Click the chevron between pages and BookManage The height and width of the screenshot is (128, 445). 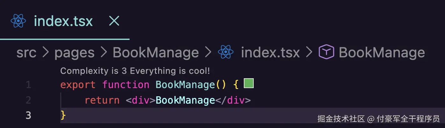tap(104, 52)
